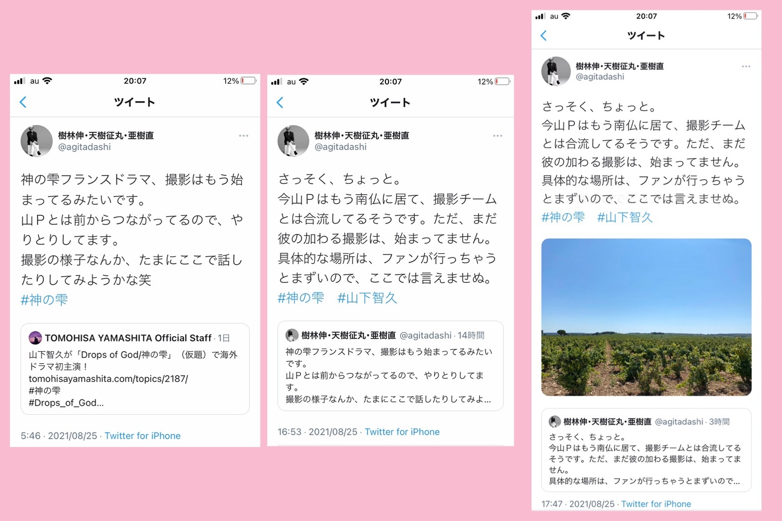Tap the back arrow in middle screenshot
This screenshot has width=782, height=521.
(x=280, y=103)
